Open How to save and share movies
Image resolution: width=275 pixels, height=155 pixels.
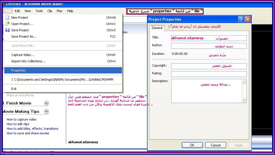coord(28,133)
